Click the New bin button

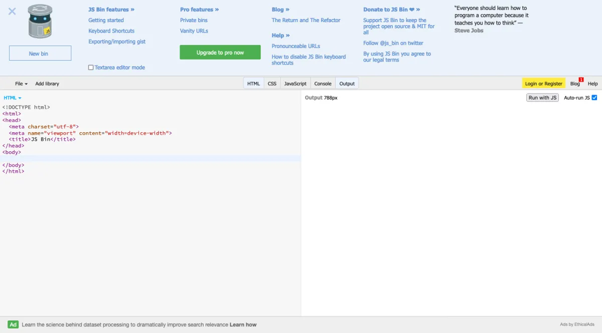pos(40,54)
